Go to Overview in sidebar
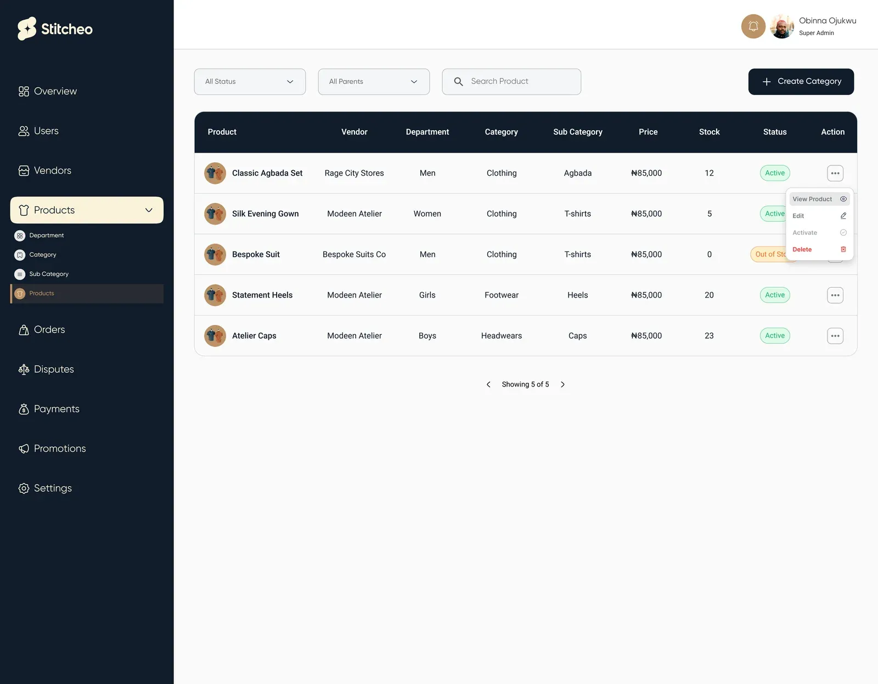Screen dimensions: 878x684 click(48, 91)
